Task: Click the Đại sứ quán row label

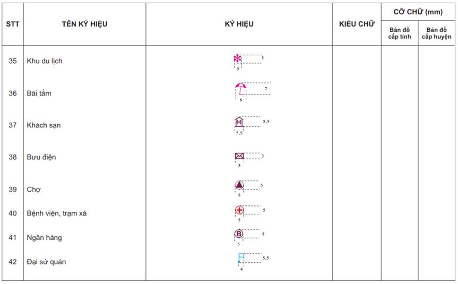Action: pos(46,262)
